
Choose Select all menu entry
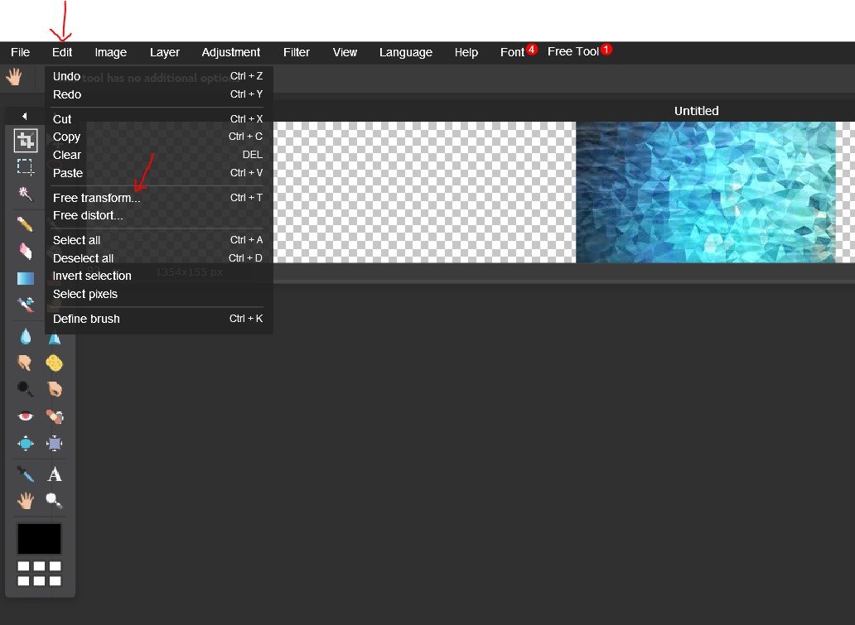[158, 240]
